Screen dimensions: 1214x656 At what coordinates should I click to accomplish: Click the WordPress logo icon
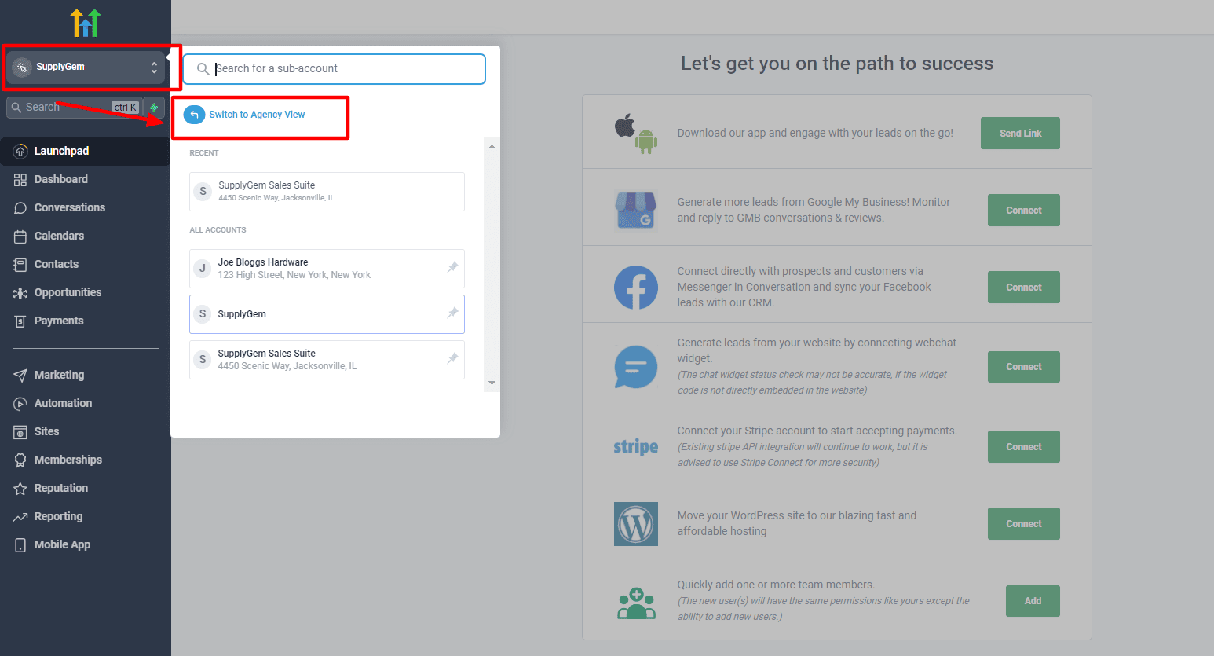pos(636,524)
